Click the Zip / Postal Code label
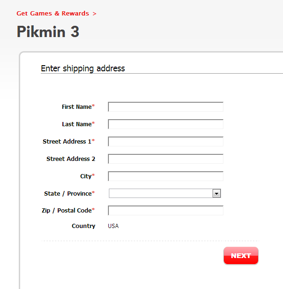The height and width of the screenshot is (289, 283). coord(67,211)
